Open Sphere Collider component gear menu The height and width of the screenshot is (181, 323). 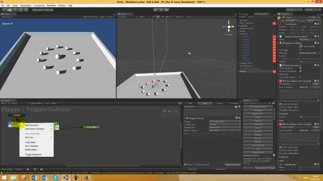(x=318, y=43)
